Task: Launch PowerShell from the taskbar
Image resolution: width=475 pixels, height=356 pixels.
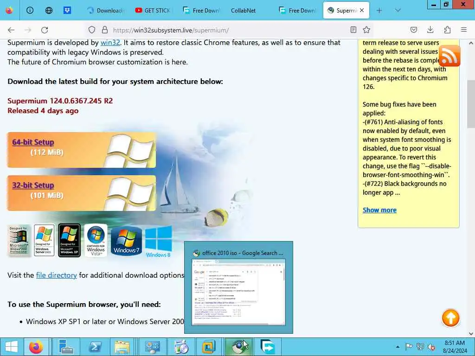Action: click(x=95, y=347)
